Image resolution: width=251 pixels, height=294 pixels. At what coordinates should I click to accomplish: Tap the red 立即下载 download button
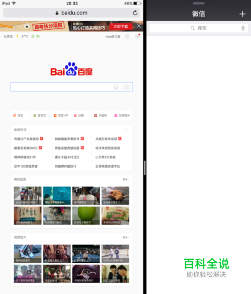coord(121,27)
